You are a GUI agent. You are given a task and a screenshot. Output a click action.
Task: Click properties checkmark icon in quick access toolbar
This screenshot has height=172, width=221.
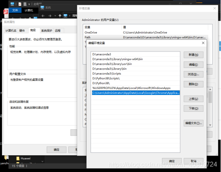coord(20,4)
